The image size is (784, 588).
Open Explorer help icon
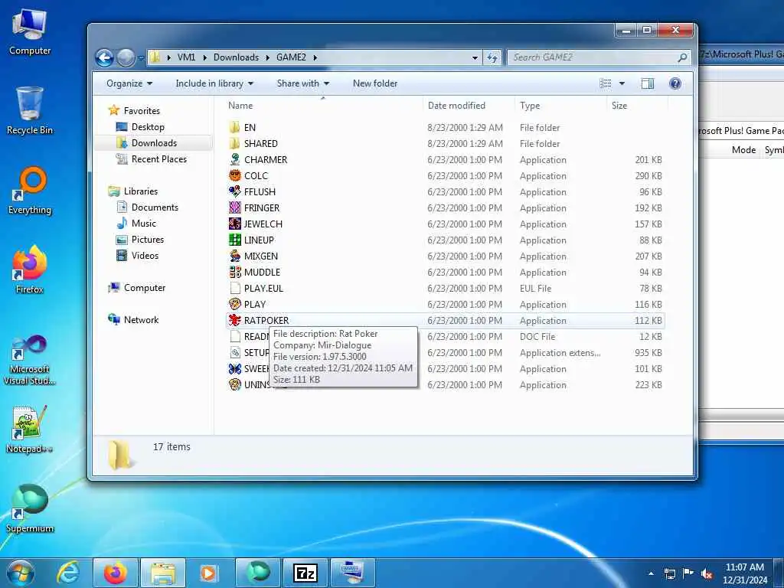coord(675,83)
